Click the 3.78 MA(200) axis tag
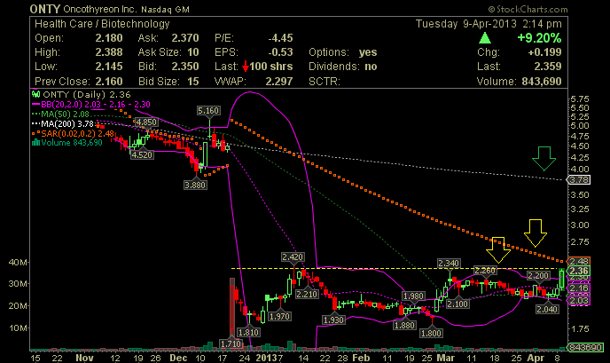Viewport: 610px width, 363px height. coord(578,179)
